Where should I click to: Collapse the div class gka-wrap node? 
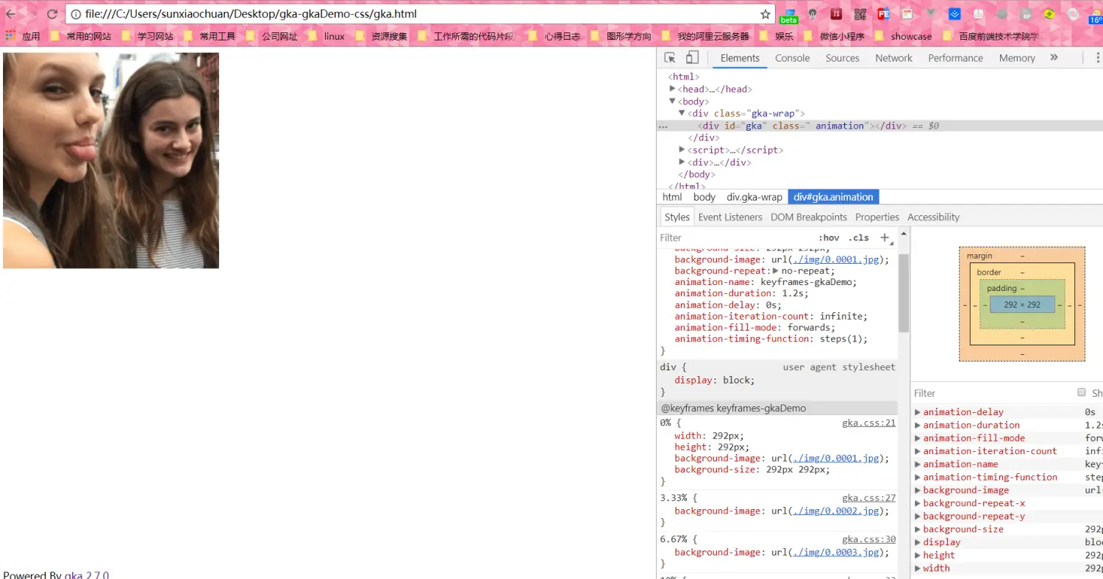[x=682, y=113]
